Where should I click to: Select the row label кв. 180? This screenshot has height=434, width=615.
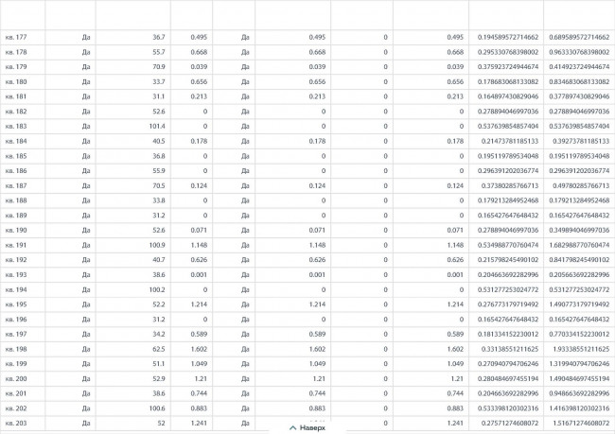click(16, 81)
